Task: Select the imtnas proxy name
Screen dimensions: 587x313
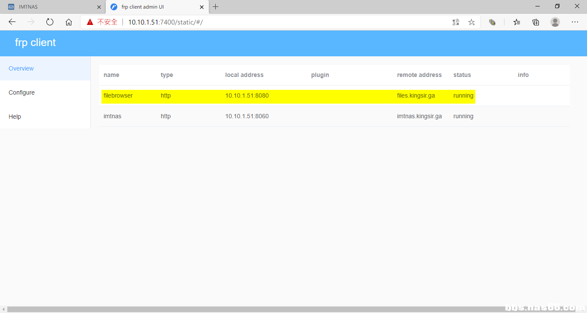Action: tap(112, 116)
